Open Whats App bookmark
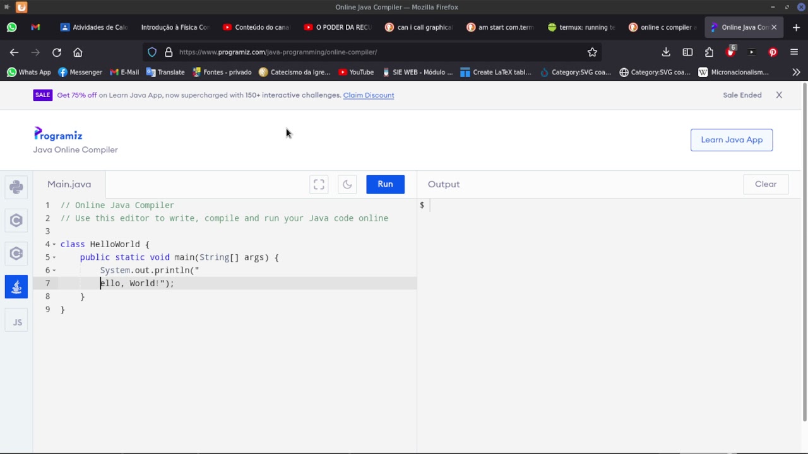Image resolution: width=808 pixels, height=454 pixels. [x=28, y=72]
